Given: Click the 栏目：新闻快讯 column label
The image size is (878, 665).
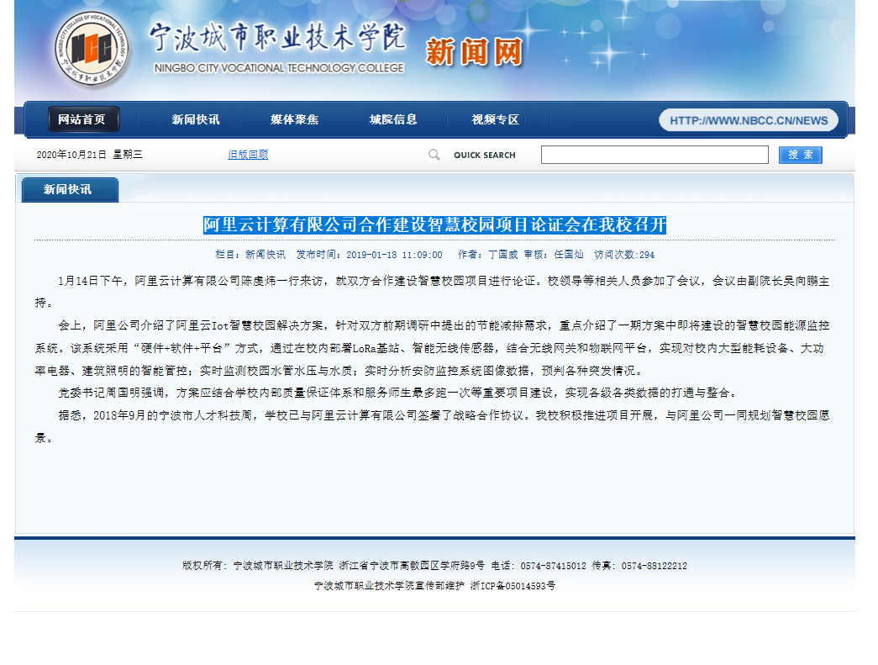Looking at the screenshot, I should point(250,255).
